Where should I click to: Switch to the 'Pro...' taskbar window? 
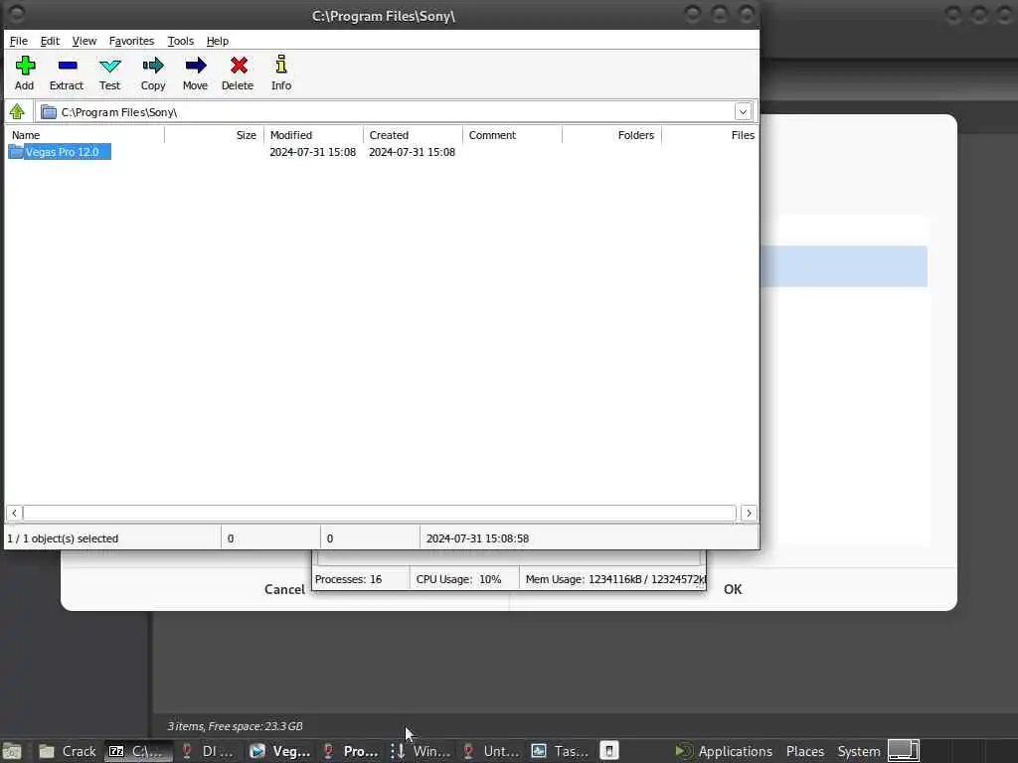tap(351, 751)
